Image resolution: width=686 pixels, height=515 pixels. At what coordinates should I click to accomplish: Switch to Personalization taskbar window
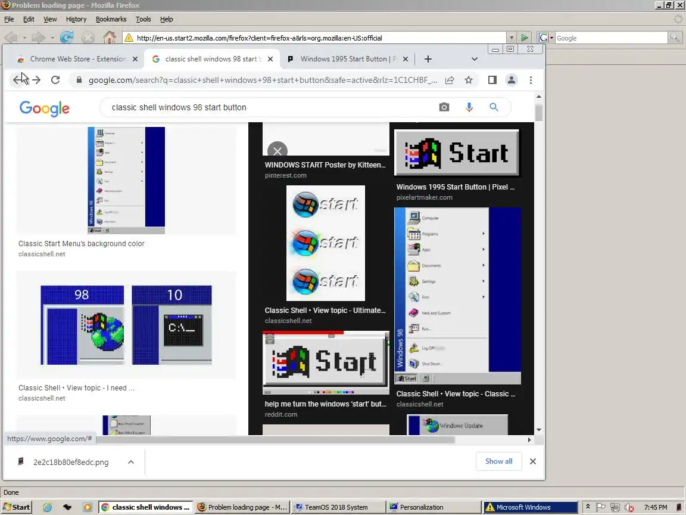tap(434, 507)
